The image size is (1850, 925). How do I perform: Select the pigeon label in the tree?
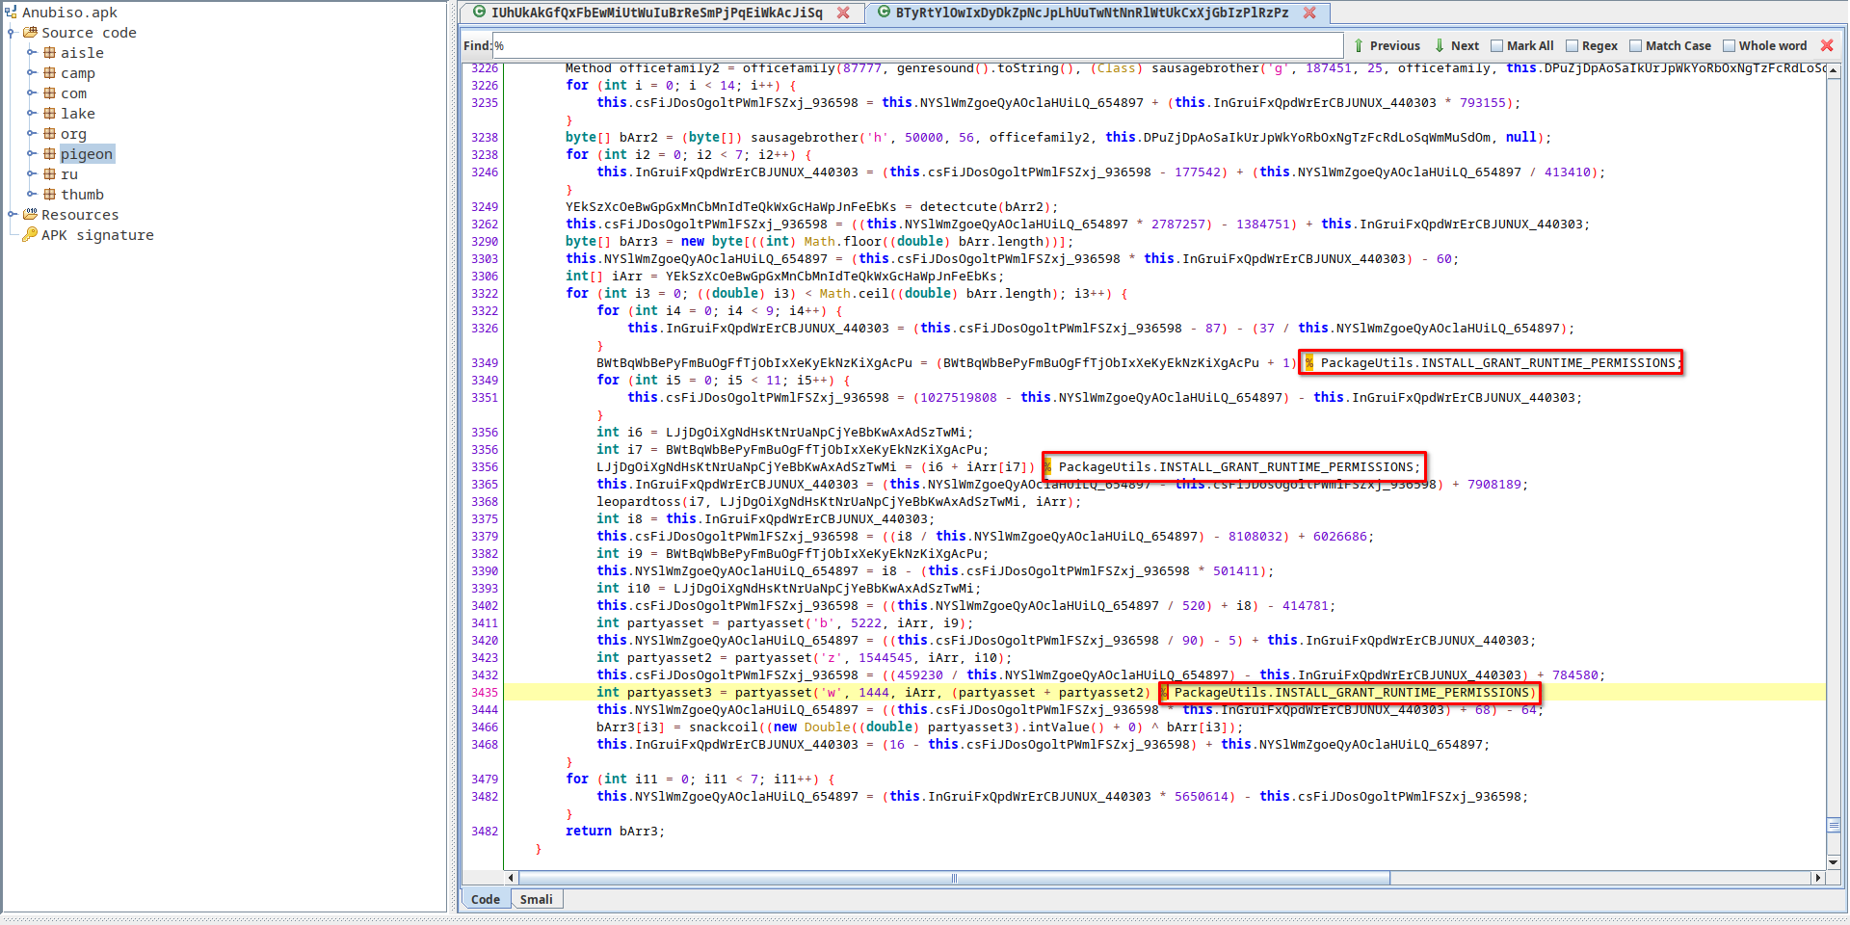click(87, 154)
